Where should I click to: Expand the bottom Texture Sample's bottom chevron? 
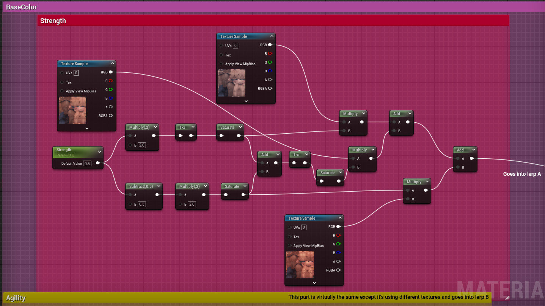pos(314,283)
